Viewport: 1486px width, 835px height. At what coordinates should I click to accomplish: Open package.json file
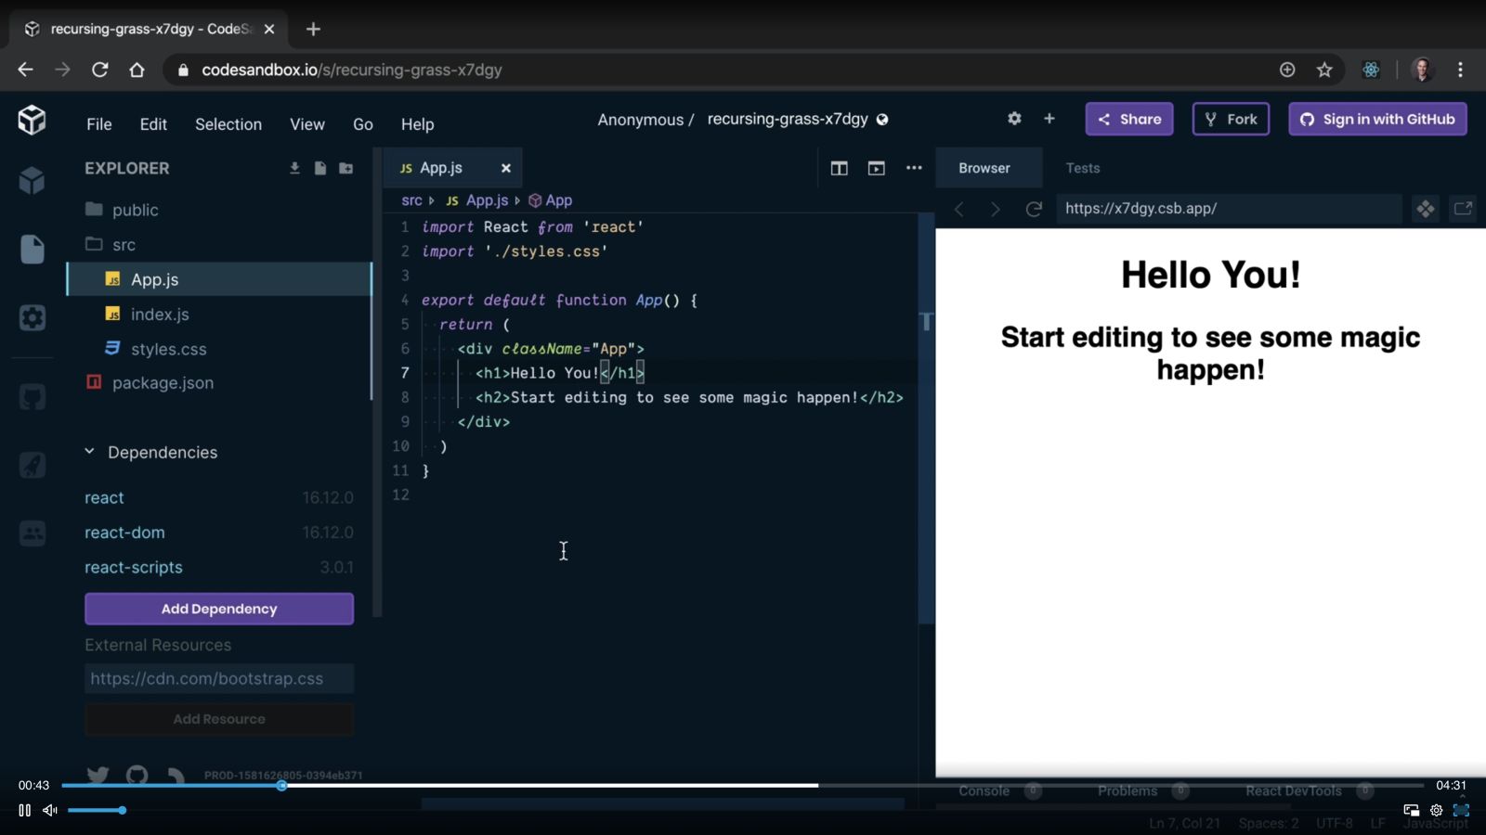(x=218, y=382)
